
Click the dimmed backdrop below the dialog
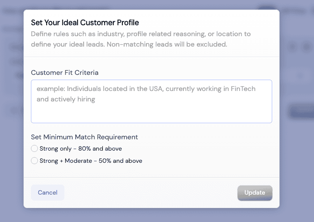(x=157, y=215)
